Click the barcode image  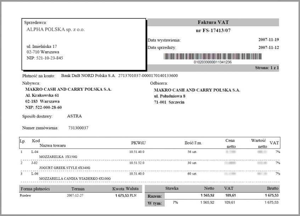point(213,56)
